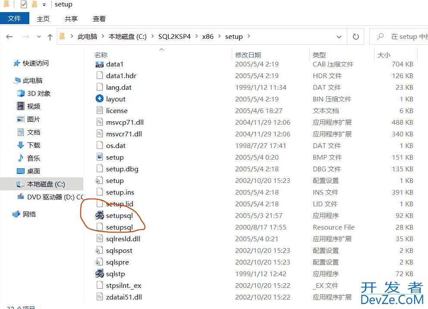Expand the chevron after setup in path

[x=249, y=36]
